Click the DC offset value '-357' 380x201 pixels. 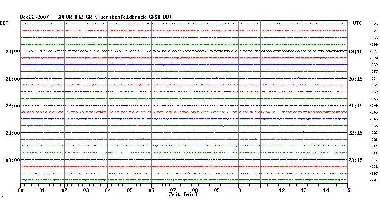point(374,72)
